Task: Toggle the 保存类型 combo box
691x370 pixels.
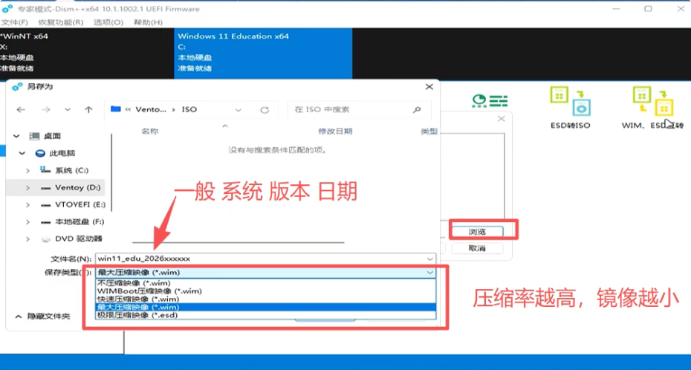Action: pos(265,273)
